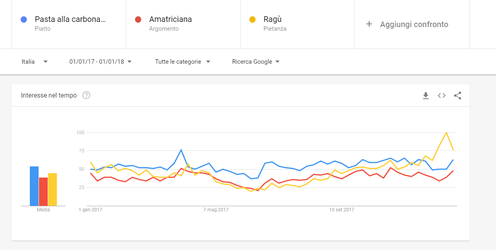Expand the Italia region dropdown
This screenshot has width=496, height=250.
pyautogui.click(x=35, y=62)
